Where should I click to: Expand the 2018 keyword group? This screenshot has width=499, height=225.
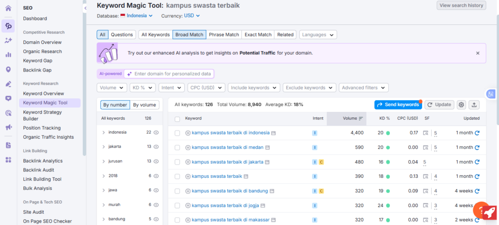point(103,176)
